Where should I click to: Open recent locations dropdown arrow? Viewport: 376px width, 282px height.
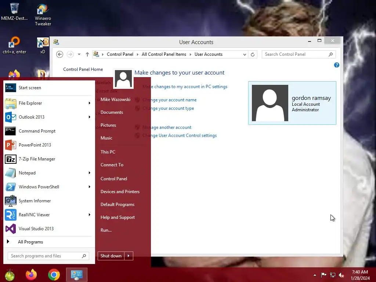(79, 54)
